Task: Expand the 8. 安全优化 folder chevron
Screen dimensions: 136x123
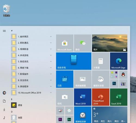Action: 51,80
